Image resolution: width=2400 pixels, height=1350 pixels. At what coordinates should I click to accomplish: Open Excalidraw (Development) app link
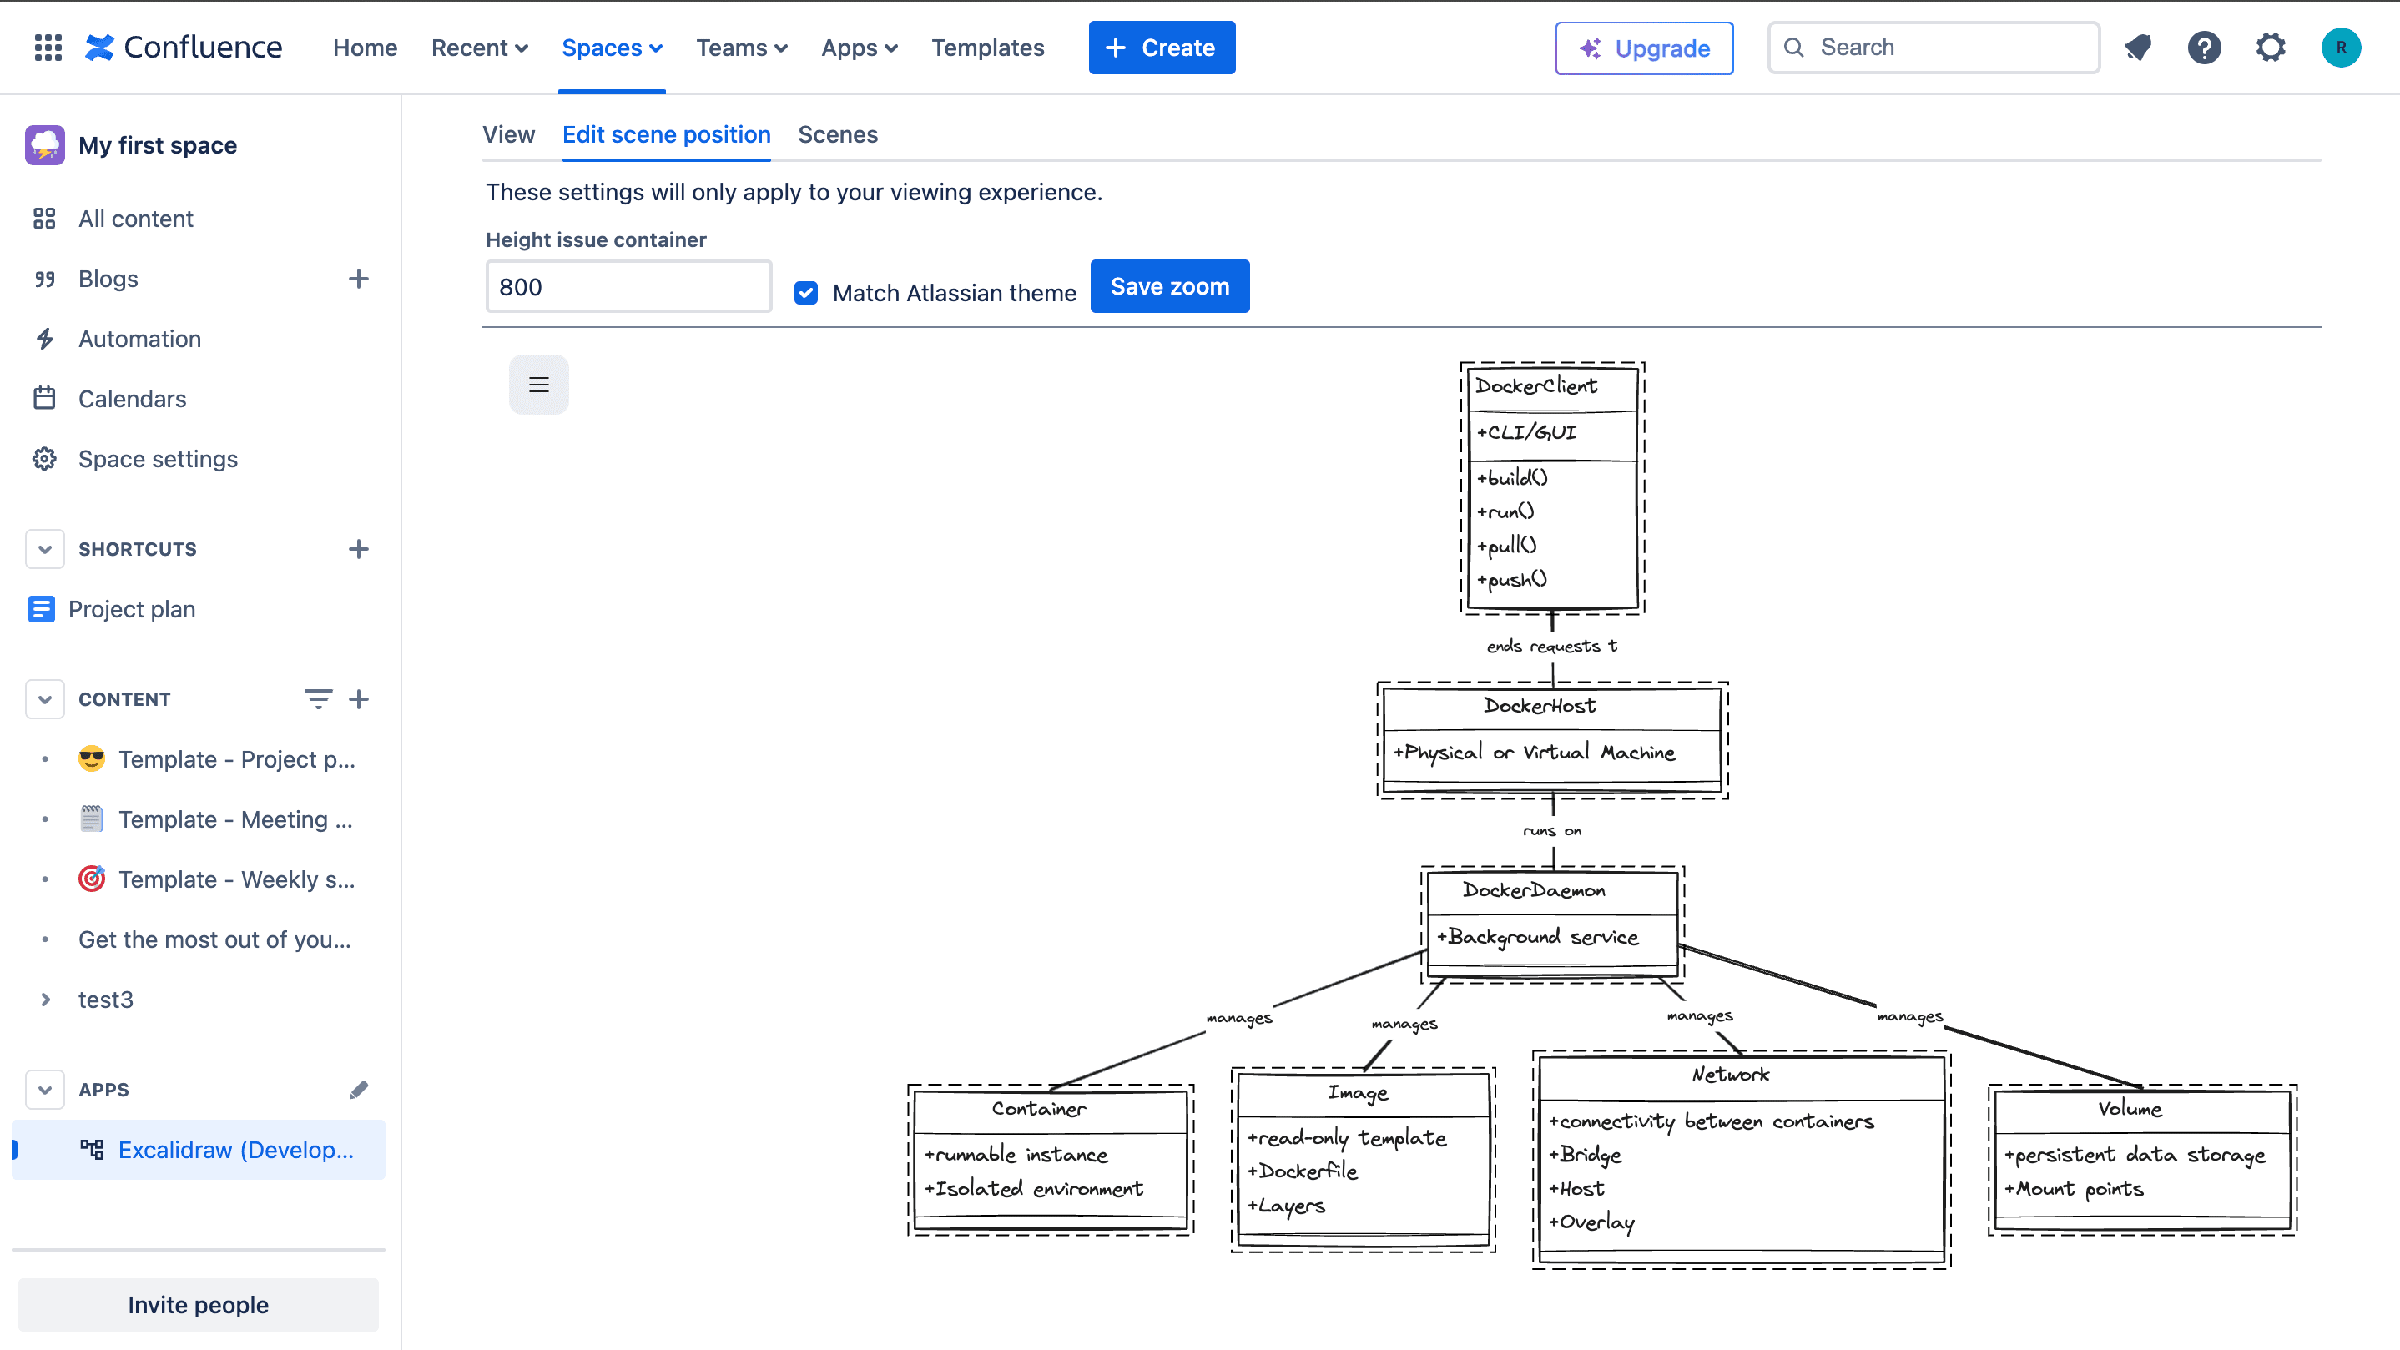235,1150
